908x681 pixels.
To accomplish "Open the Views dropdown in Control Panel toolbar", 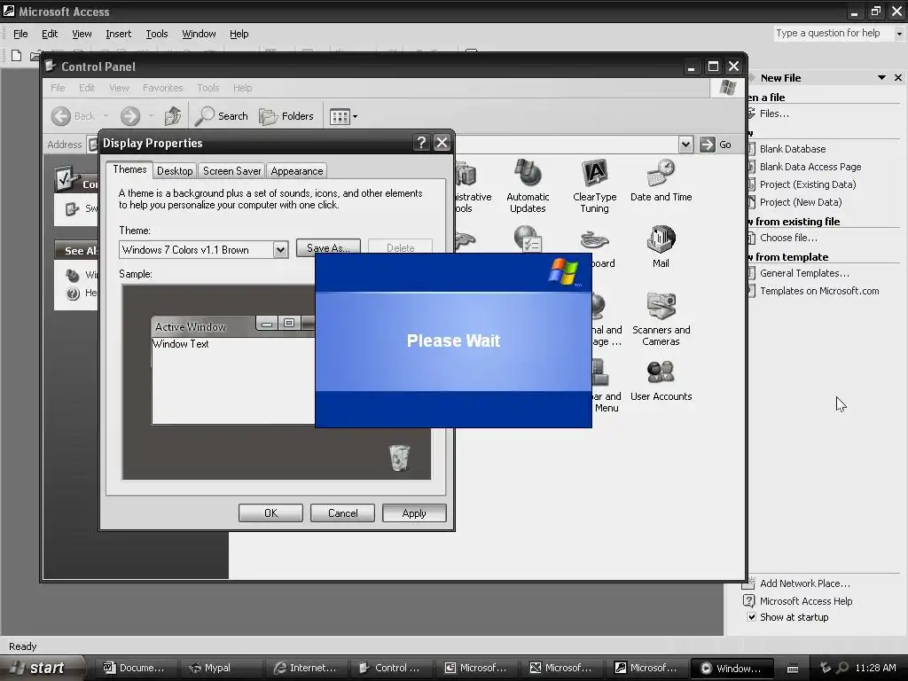I will [343, 116].
